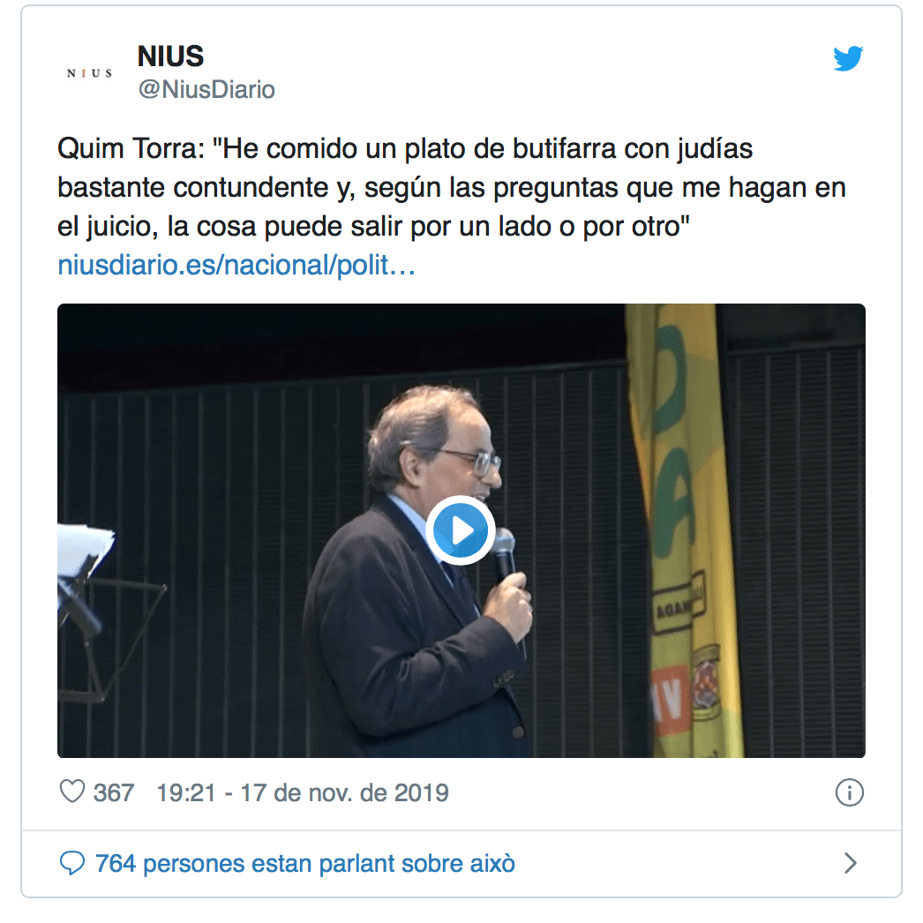
Task: Play the Quim Torra video
Action: pos(461,530)
